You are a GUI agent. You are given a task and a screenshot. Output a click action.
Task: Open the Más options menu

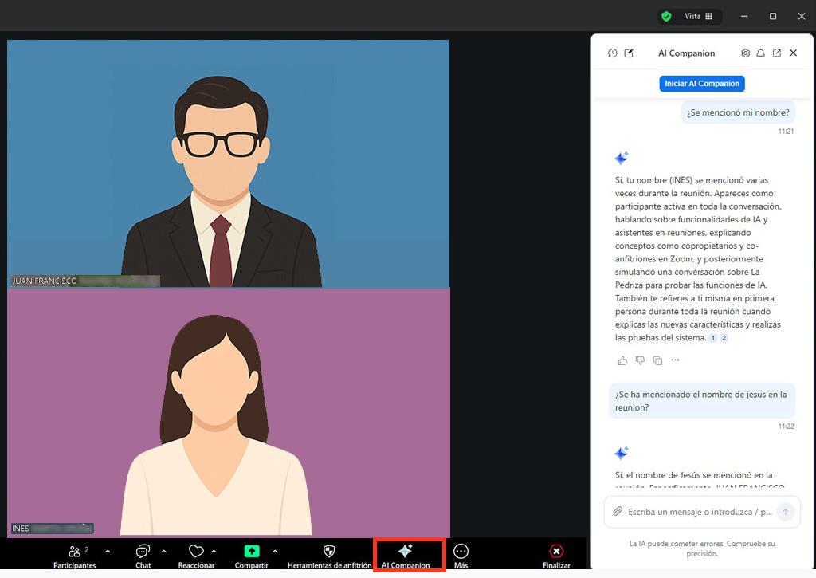[x=461, y=556]
